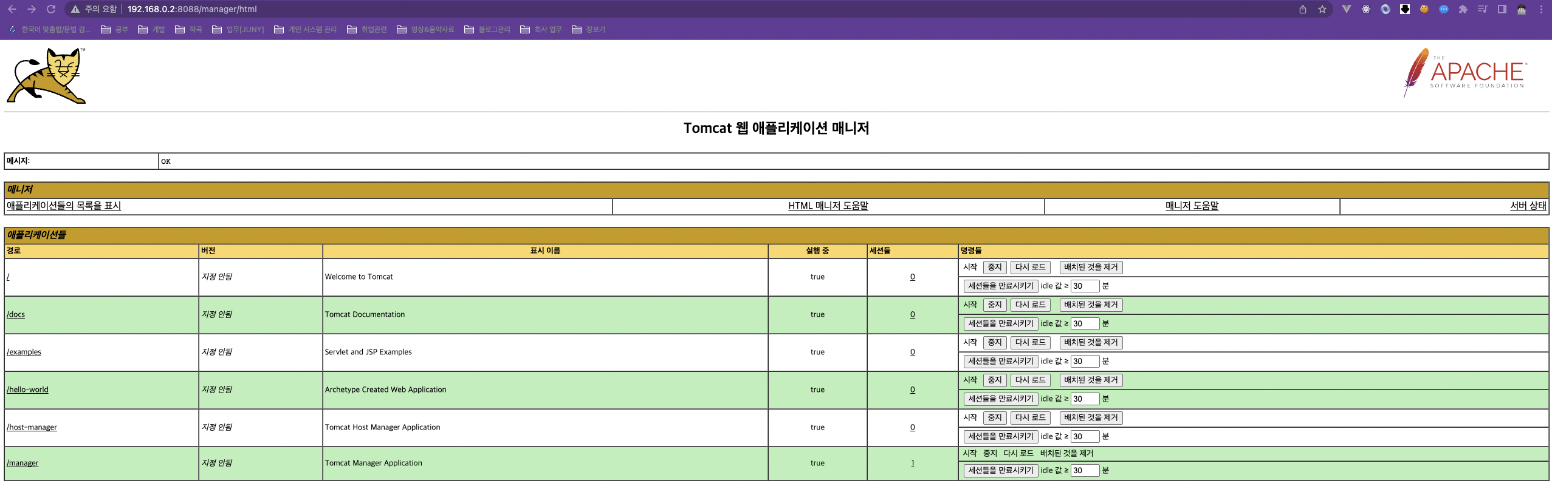Click 배치된 것을 제거 for /examples
The width and height of the screenshot is (1552, 489).
click(1091, 343)
